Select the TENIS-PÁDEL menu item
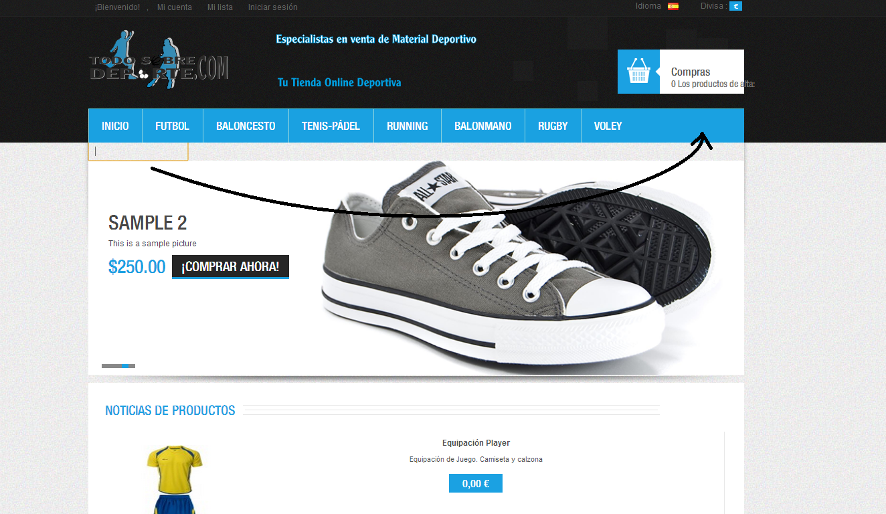Viewport: 886px width, 514px height. point(331,126)
